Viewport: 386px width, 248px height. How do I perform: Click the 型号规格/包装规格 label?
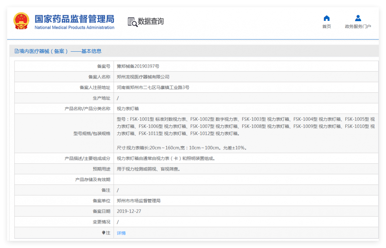pyautogui.click(x=92, y=133)
